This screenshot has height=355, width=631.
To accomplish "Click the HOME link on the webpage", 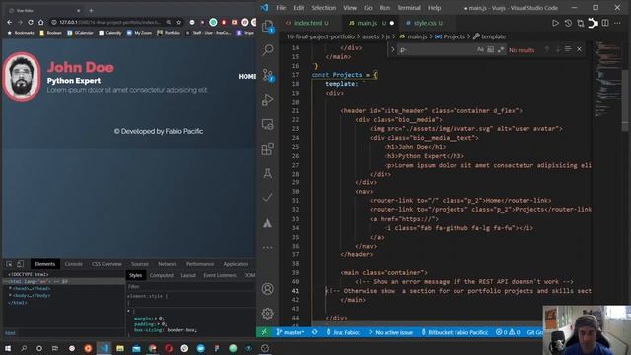I will [x=246, y=77].
